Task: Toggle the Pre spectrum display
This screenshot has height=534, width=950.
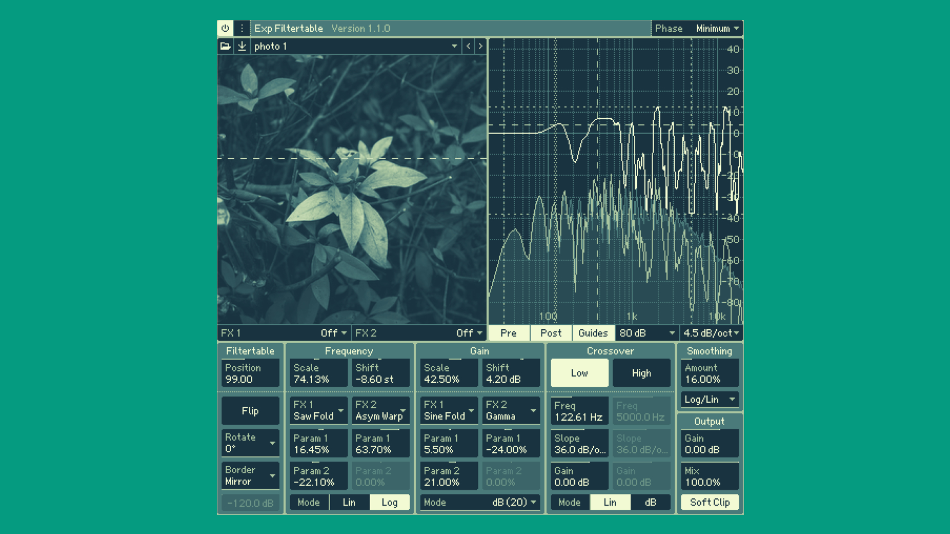Action: coord(508,333)
